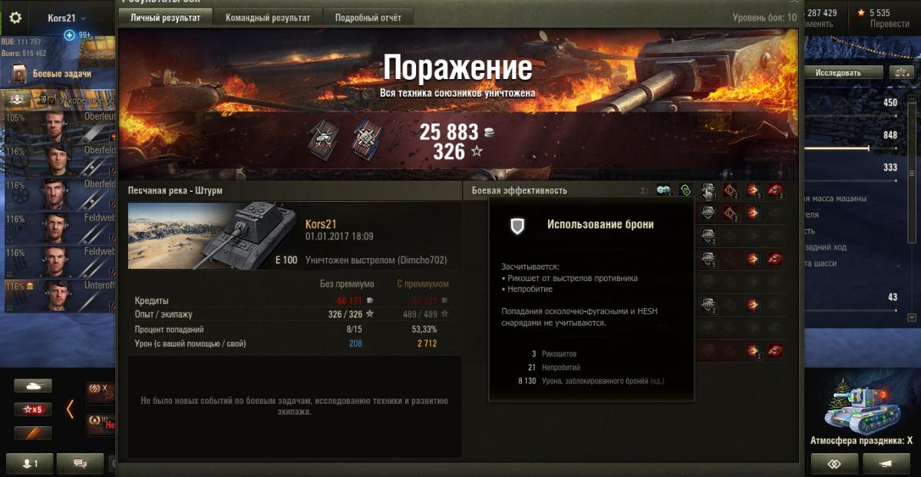Open the chat channels button
This screenshot has width=921, height=477.
(79, 463)
